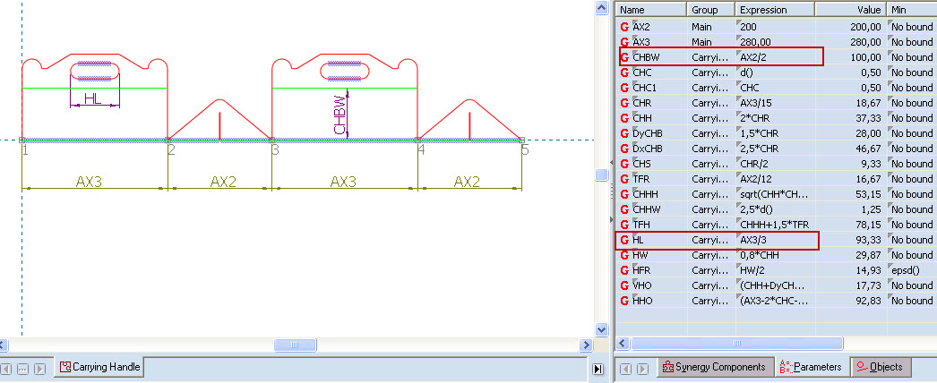The height and width of the screenshot is (383, 937).
Task: Click the Expression column header
Action: coord(774,9)
